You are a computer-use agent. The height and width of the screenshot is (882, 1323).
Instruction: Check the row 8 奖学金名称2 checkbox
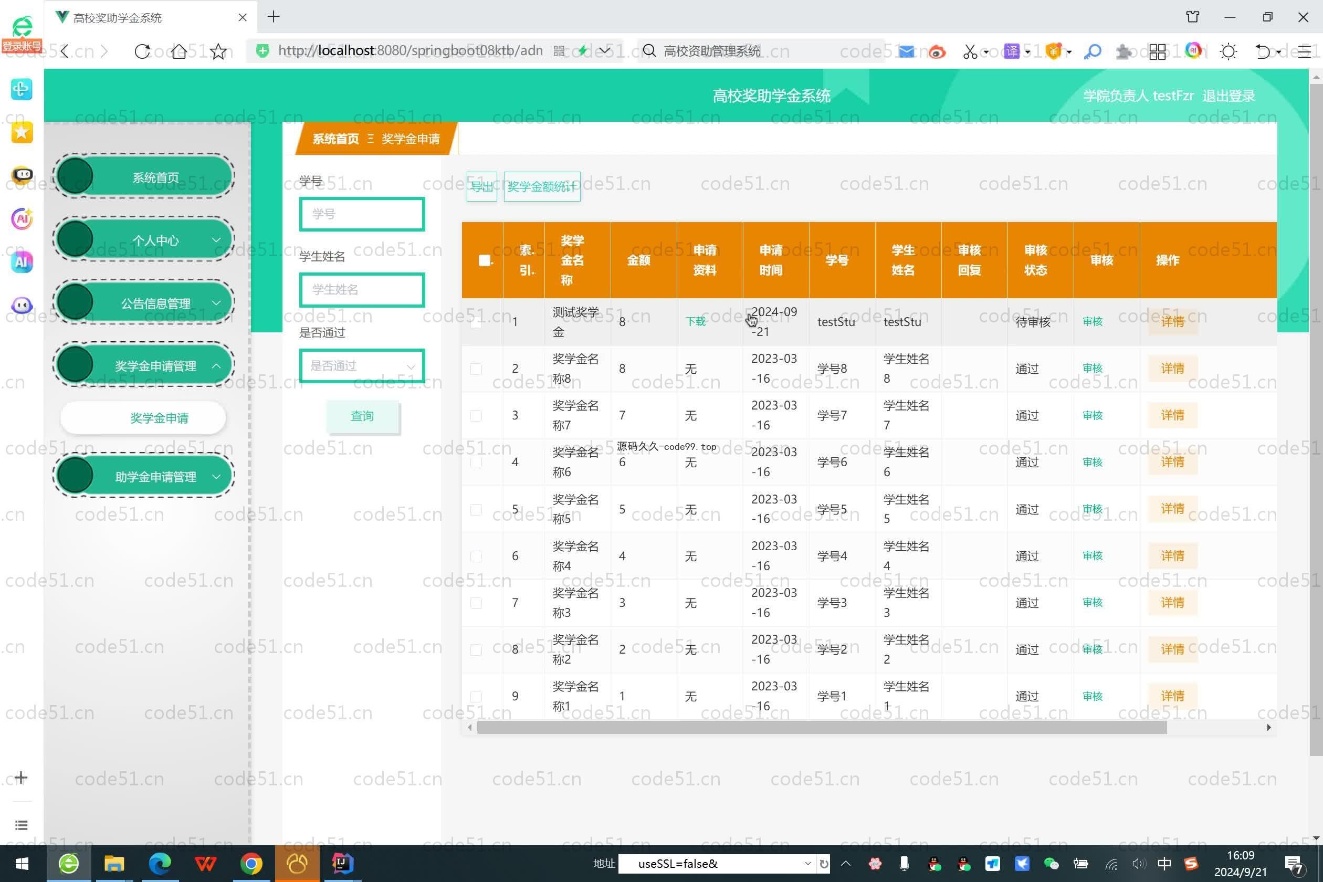click(476, 649)
